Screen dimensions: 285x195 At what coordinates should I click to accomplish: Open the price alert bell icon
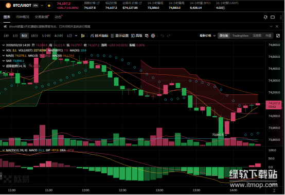coord(265,17)
